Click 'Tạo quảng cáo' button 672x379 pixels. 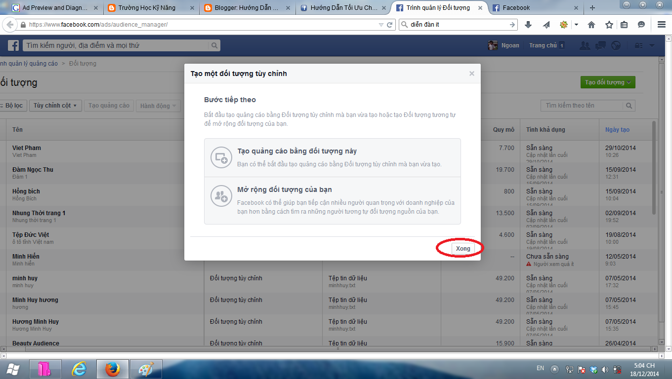pos(109,106)
